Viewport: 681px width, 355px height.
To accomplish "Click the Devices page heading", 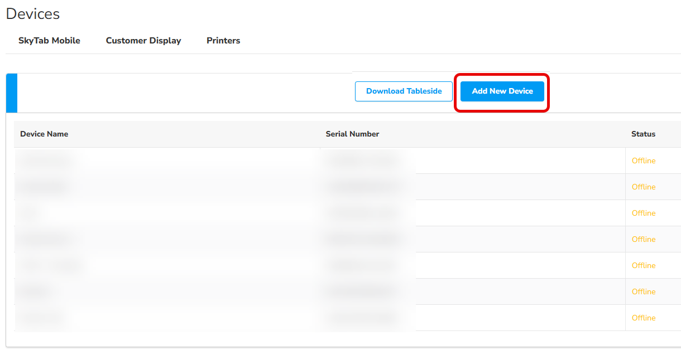I will tap(33, 14).
